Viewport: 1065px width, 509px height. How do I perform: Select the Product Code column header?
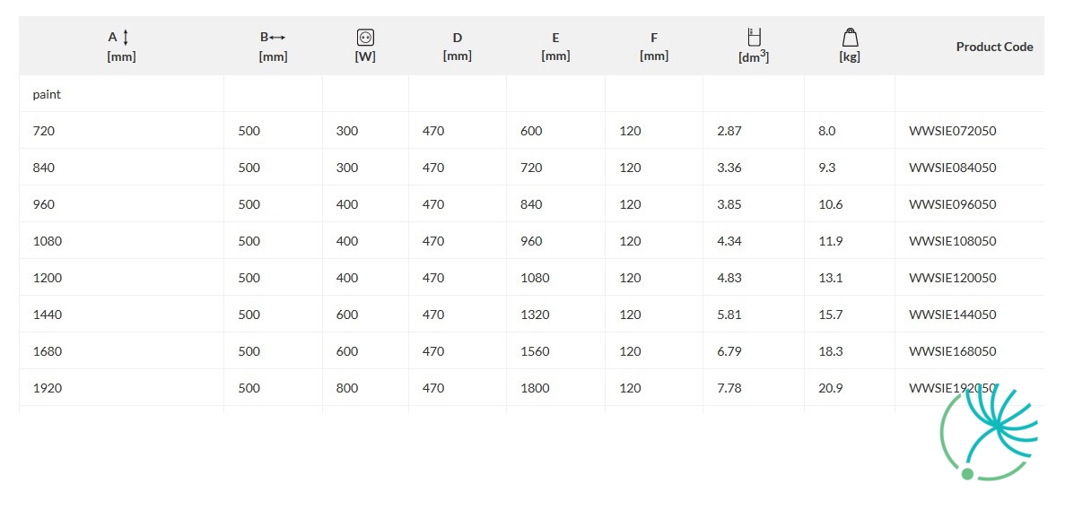click(994, 47)
